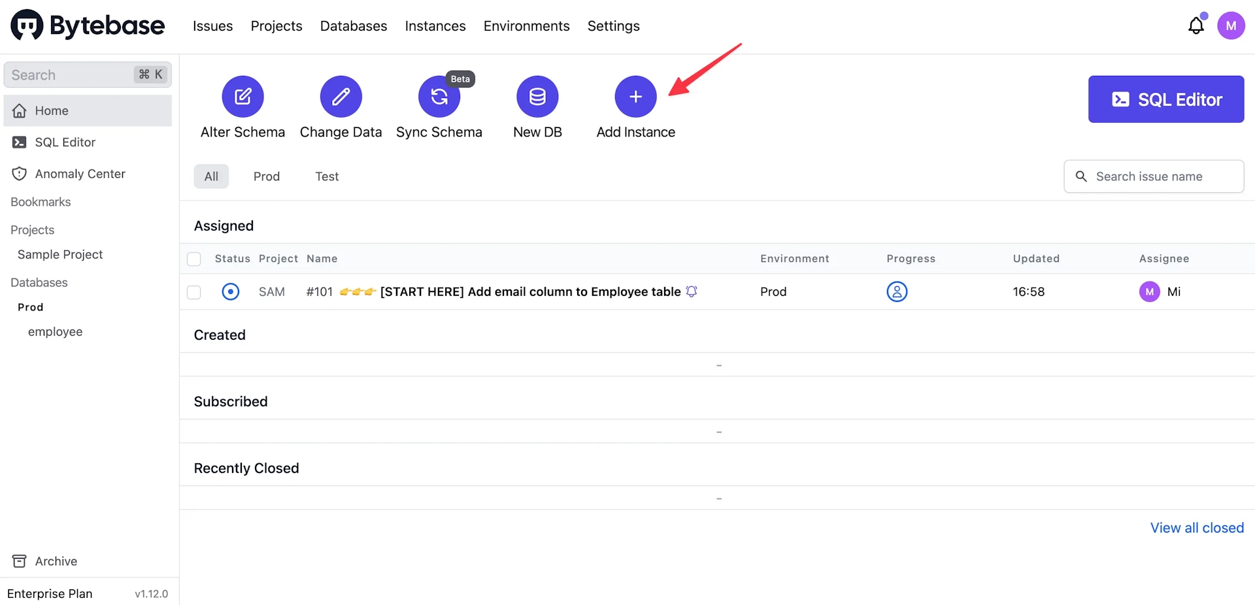Click the Recently Closed heading
The height and width of the screenshot is (605, 1255).
click(246, 468)
